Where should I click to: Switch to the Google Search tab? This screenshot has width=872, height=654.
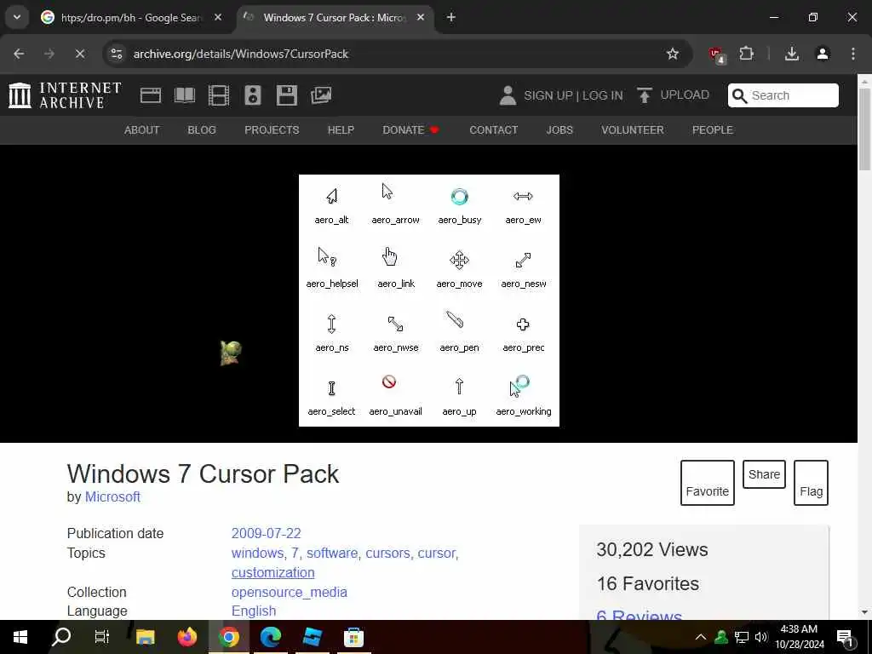(x=130, y=18)
